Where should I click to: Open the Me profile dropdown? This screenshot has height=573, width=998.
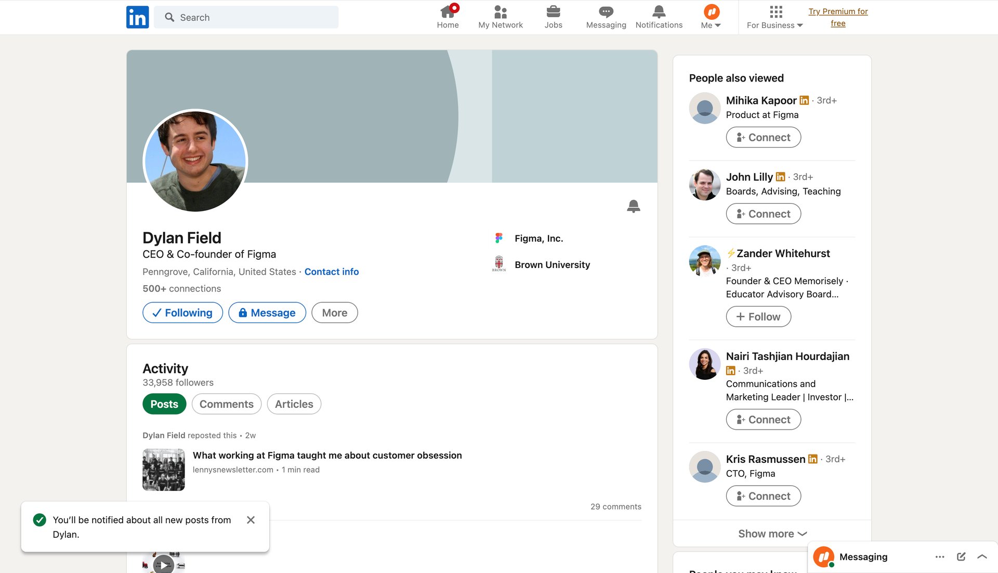point(711,17)
